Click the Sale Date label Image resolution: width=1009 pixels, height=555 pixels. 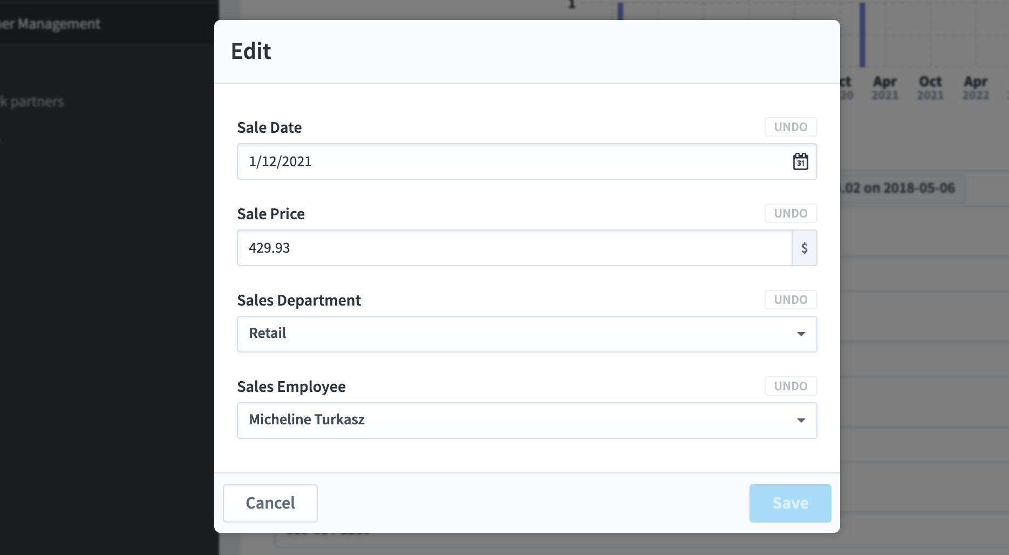point(269,127)
